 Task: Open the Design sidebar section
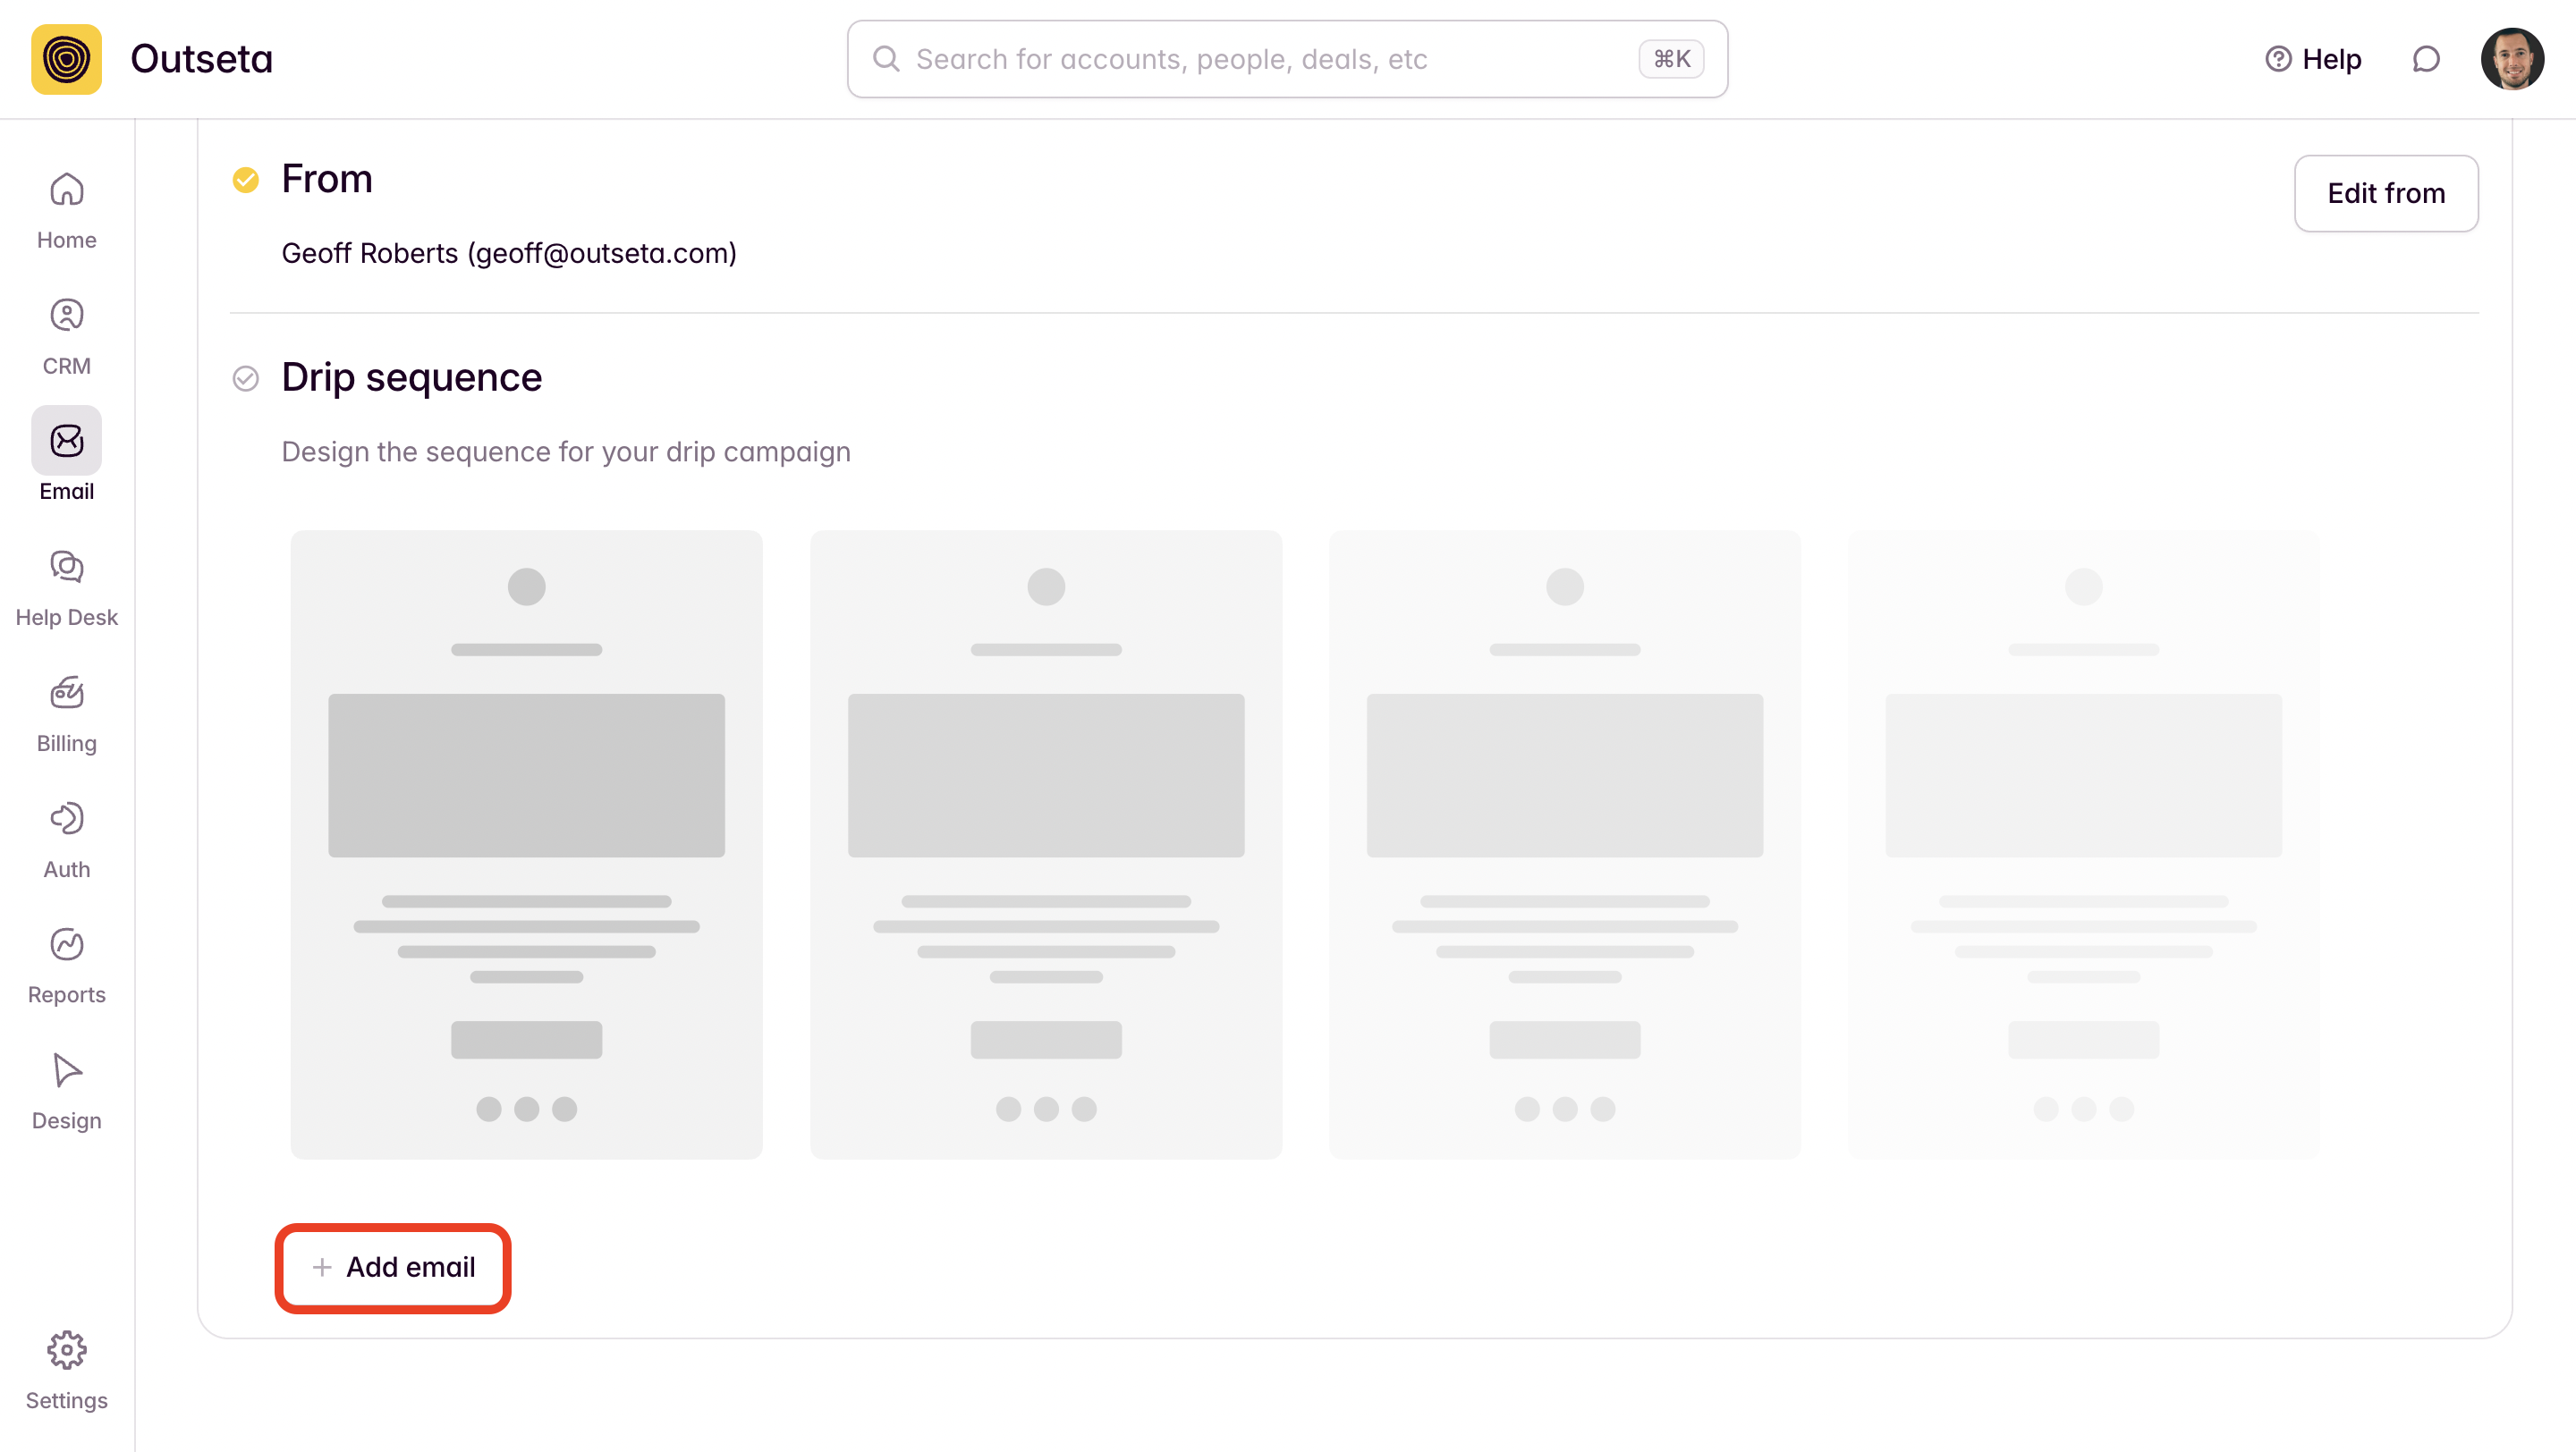pyautogui.click(x=66, y=1092)
